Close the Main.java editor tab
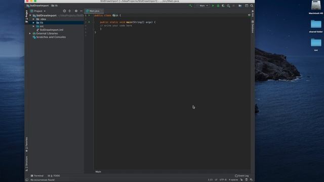Screen dimensions: 324x182 point(102,11)
